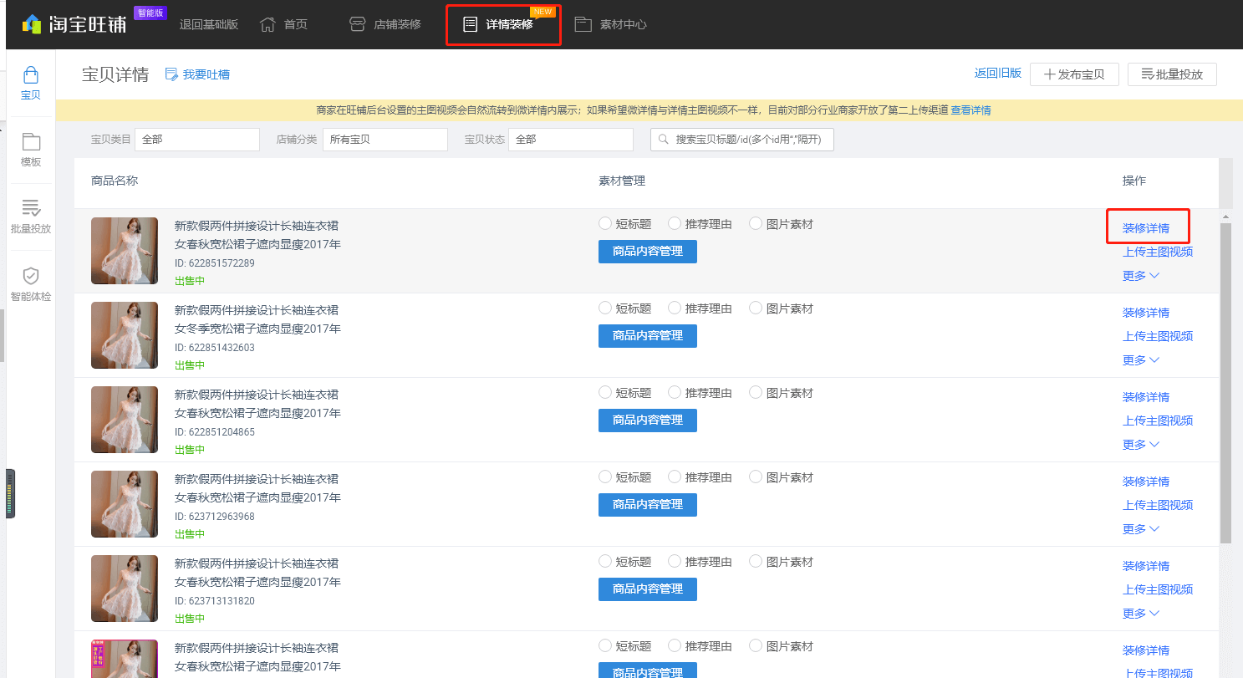The width and height of the screenshot is (1243, 678).
Task: Click the 发布宝贝 button
Action: click(x=1074, y=74)
